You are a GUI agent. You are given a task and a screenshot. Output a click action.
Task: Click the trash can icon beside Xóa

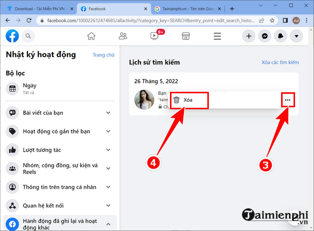pos(176,100)
